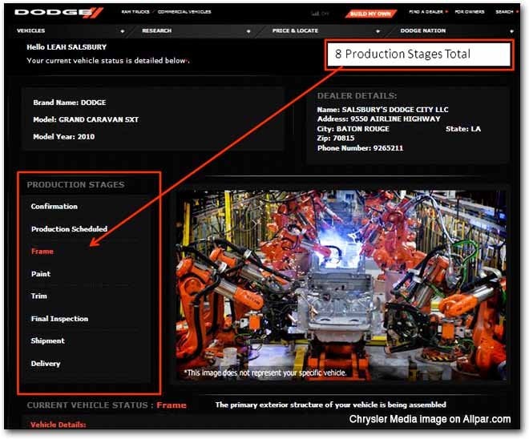Image resolution: width=529 pixels, height=439 pixels.
Task: Select the Confirmation production stage
Action: coord(55,207)
